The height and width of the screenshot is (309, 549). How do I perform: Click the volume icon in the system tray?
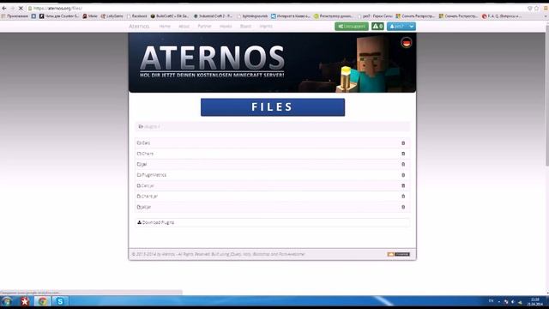(x=513, y=301)
